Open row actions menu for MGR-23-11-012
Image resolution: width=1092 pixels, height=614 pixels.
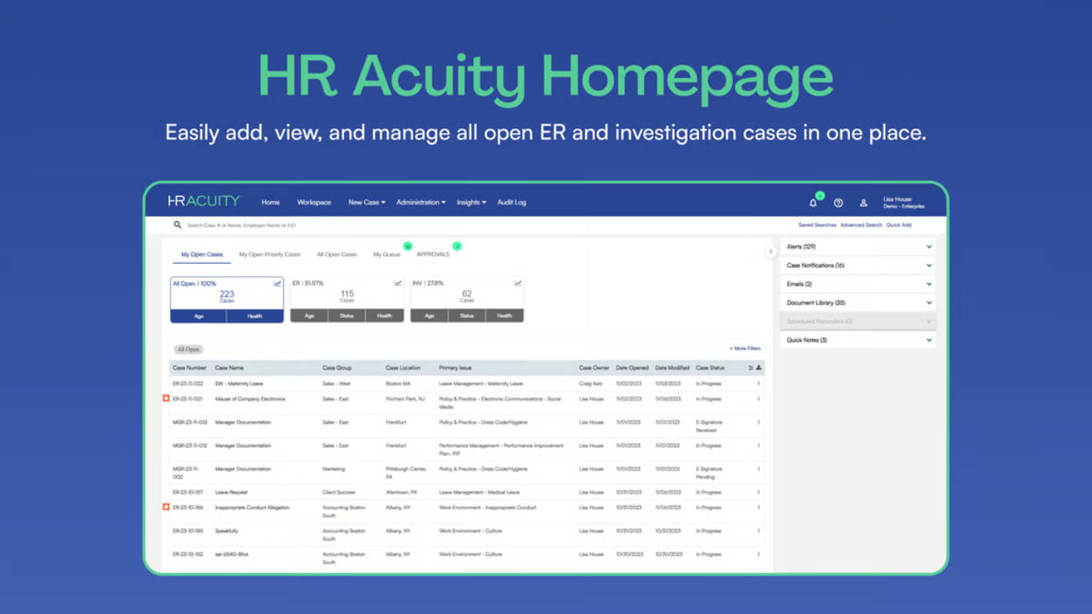tap(759, 445)
